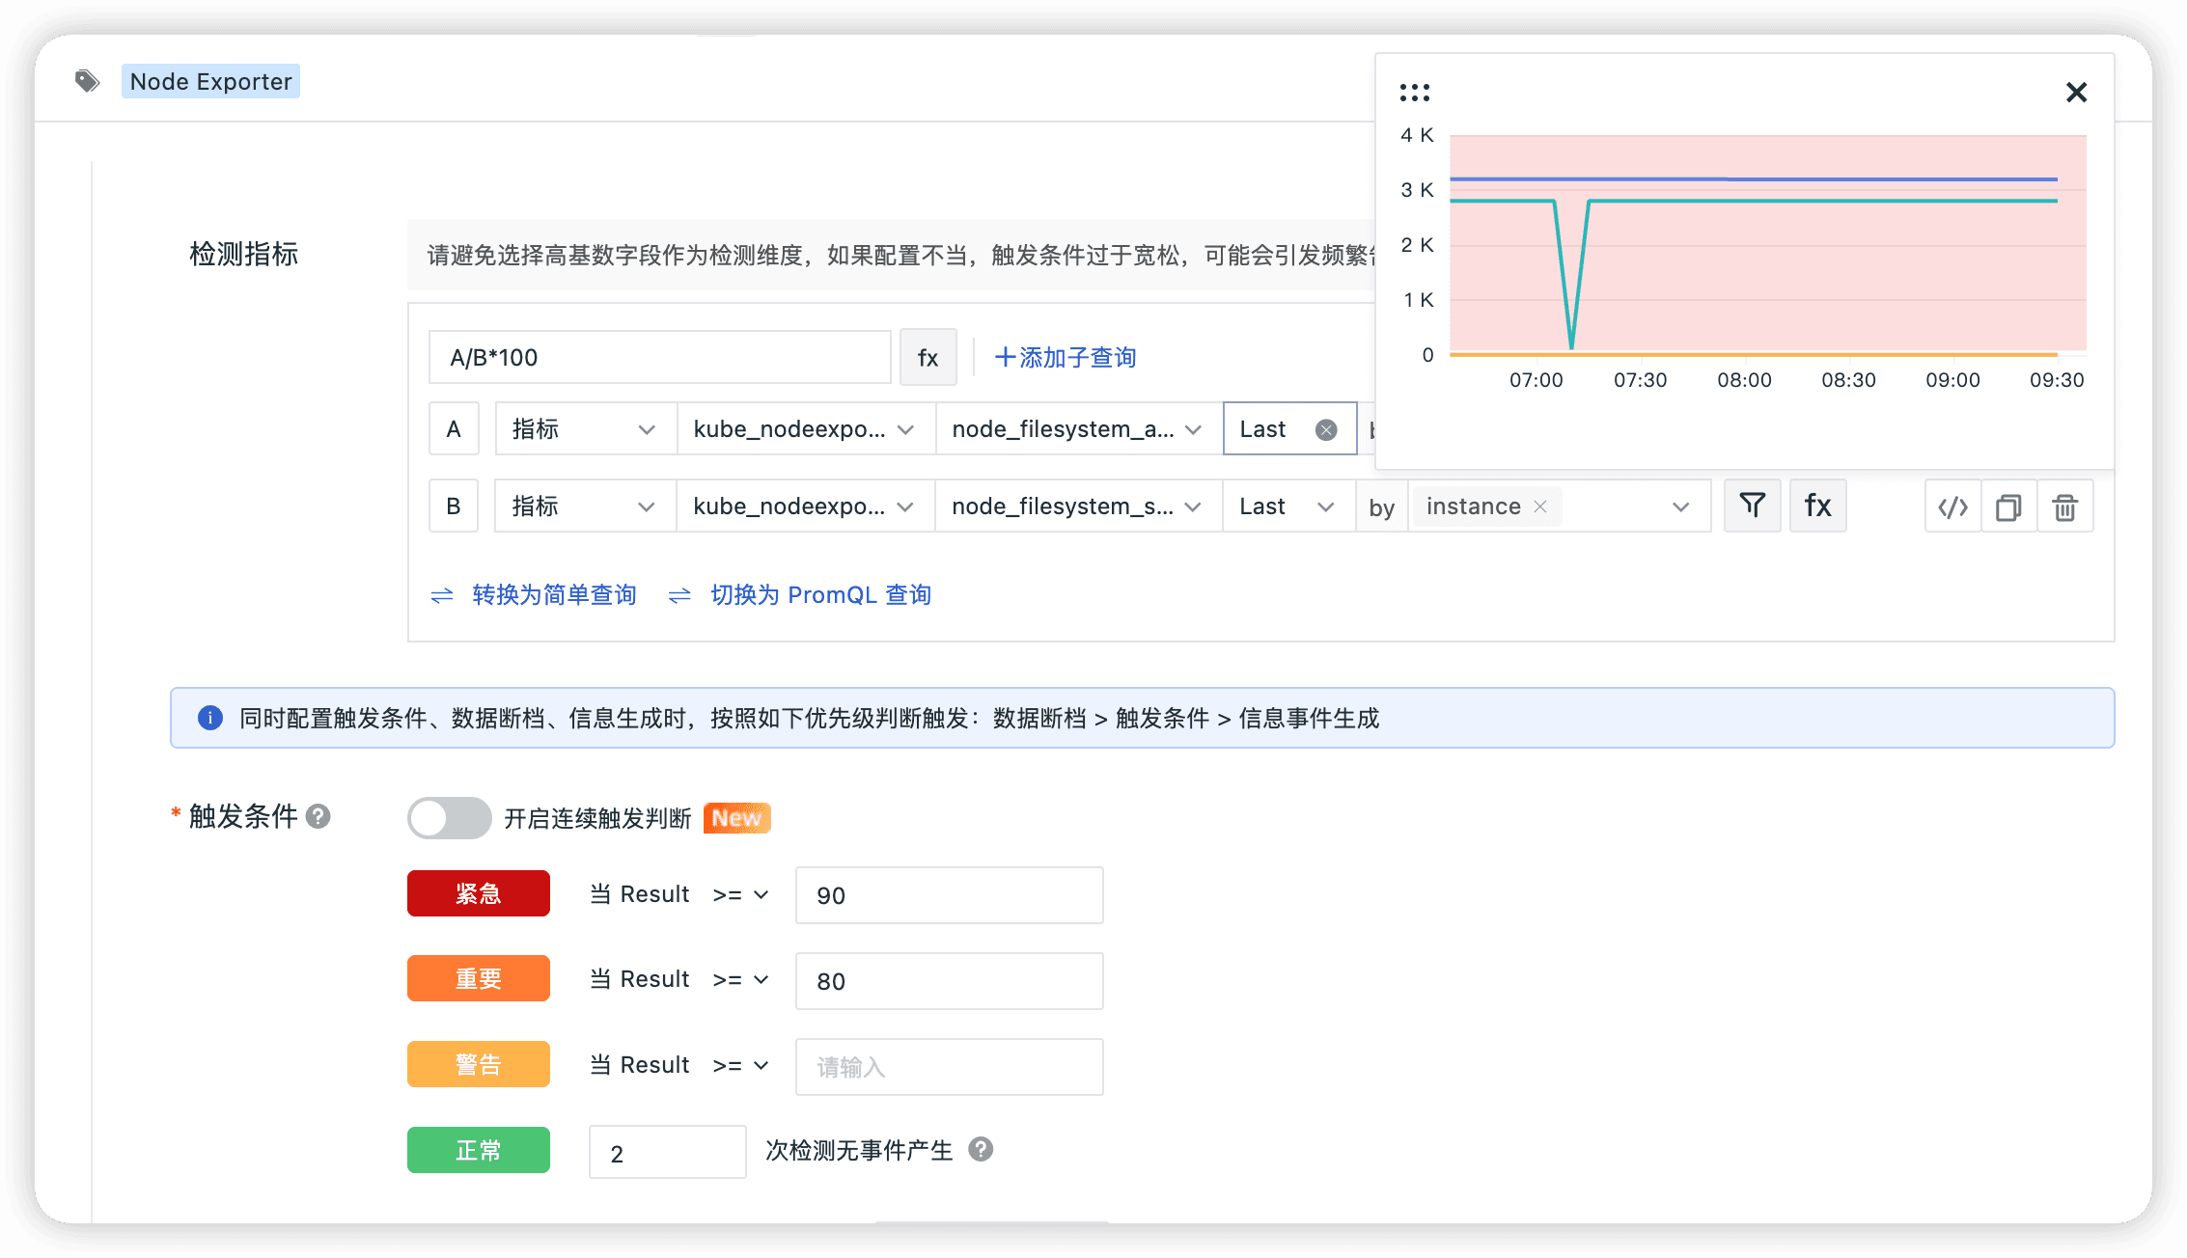Delete query B with the trash icon
The width and height of the screenshot is (2187, 1258).
[x=2064, y=506]
